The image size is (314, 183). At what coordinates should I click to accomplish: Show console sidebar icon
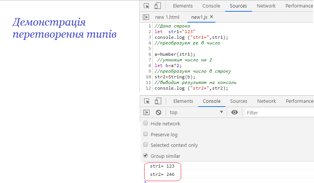tap(146, 112)
